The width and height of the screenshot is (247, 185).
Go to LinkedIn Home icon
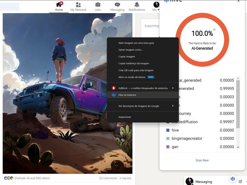pyautogui.click(x=59, y=4)
